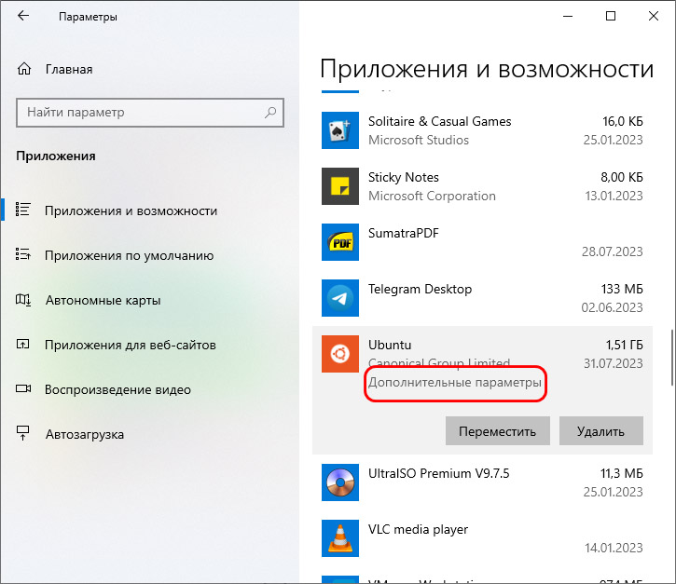676x584 pixels.
Task: Open Дополнительные параметры link for Ubuntu
Action: (455, 383)
